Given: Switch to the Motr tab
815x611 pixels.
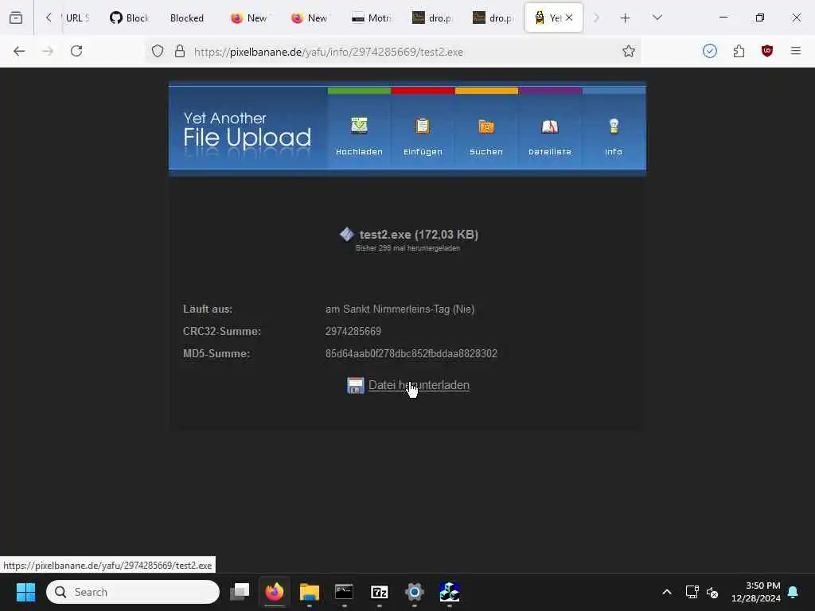Looking at the screenshot, I should coord(371,18).
